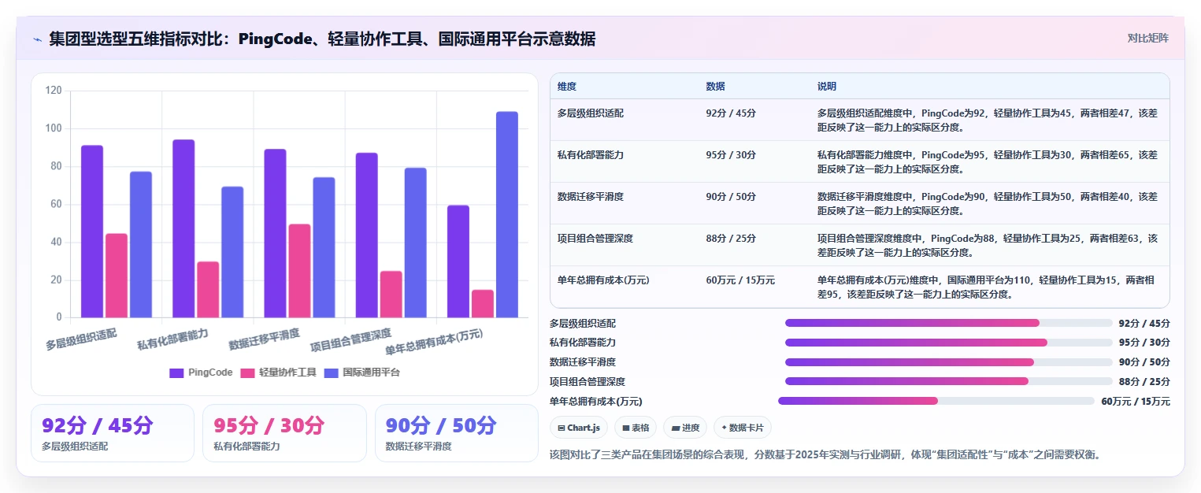Viewport: 1201px width, 493px height.
Task: Select the 表格 chip
Action: coord(635,428)
